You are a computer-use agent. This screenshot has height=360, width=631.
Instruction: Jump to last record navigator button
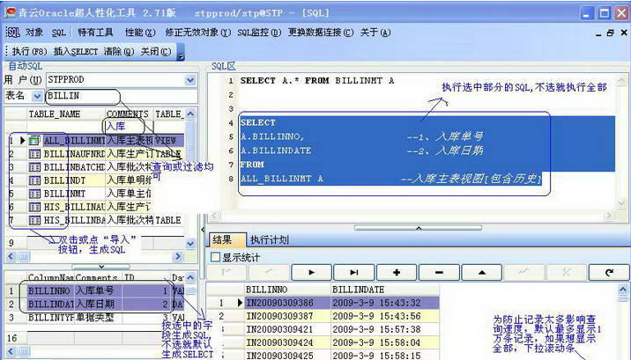tap(354, 272)
